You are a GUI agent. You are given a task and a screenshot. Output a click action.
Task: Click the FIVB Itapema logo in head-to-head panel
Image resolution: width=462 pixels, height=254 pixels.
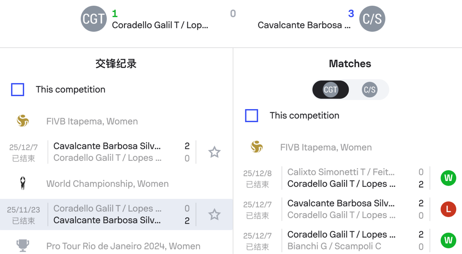coord(23,121)
